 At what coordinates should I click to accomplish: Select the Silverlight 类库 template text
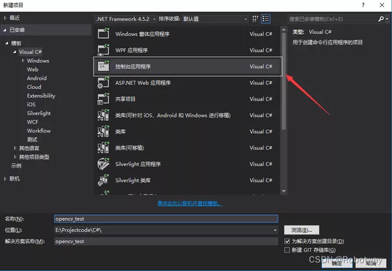coord(133,180)
